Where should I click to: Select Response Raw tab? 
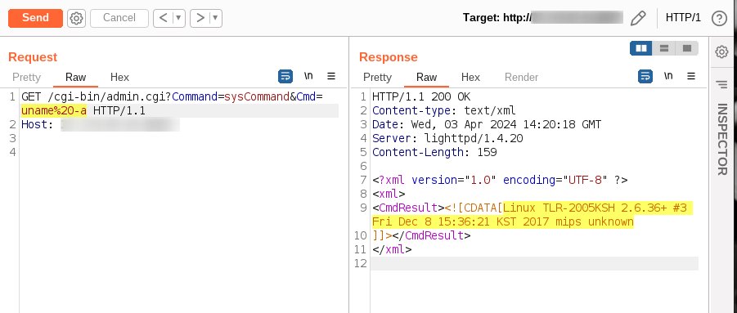[427, 77]
